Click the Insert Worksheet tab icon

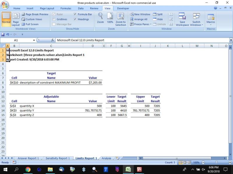click(x=118, y=158)
